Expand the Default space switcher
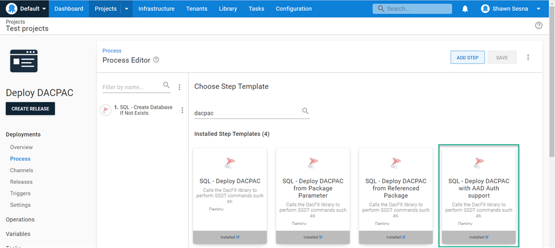555x248 pixels. (26, 9)
